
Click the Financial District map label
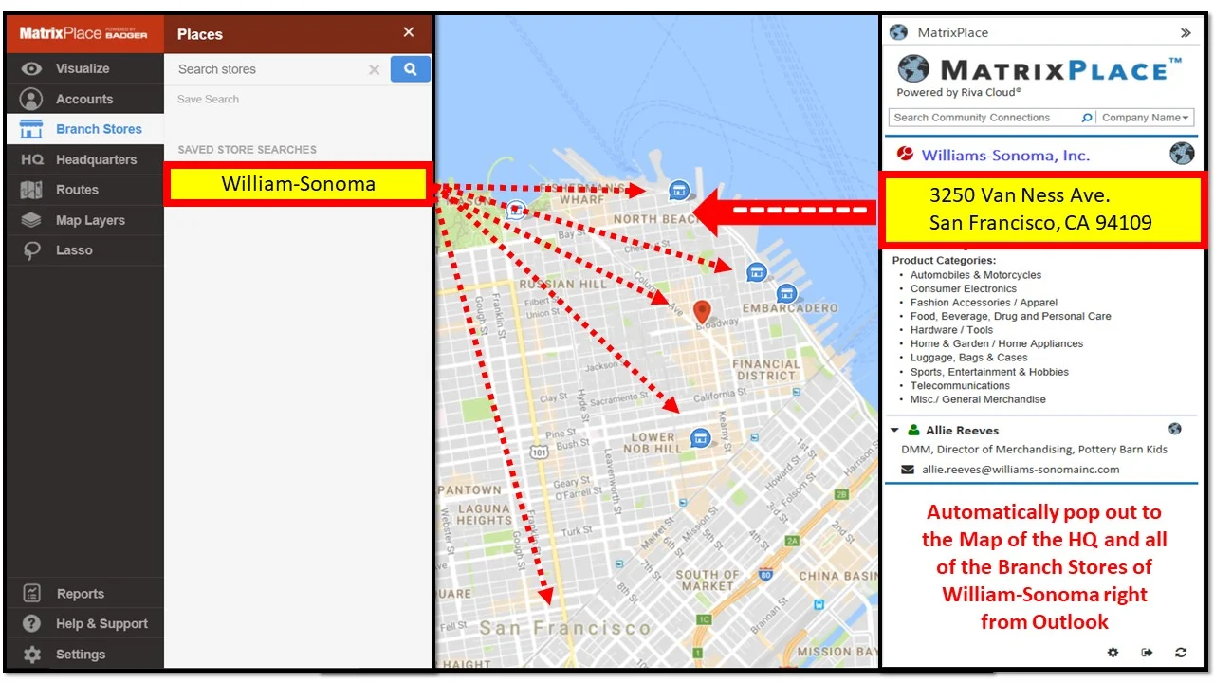tap(765, 369)
